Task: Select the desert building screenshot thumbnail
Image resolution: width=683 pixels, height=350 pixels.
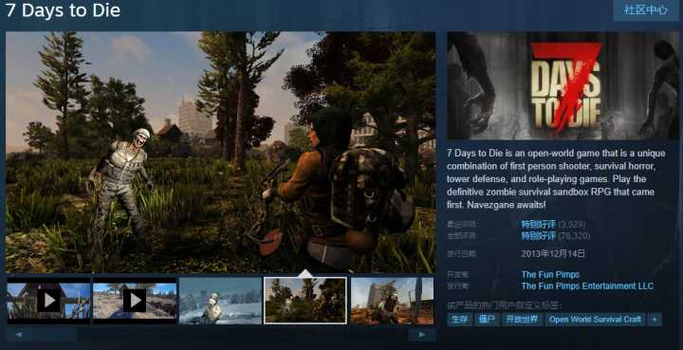Action: pyautogui.click(x=392, y=301)
